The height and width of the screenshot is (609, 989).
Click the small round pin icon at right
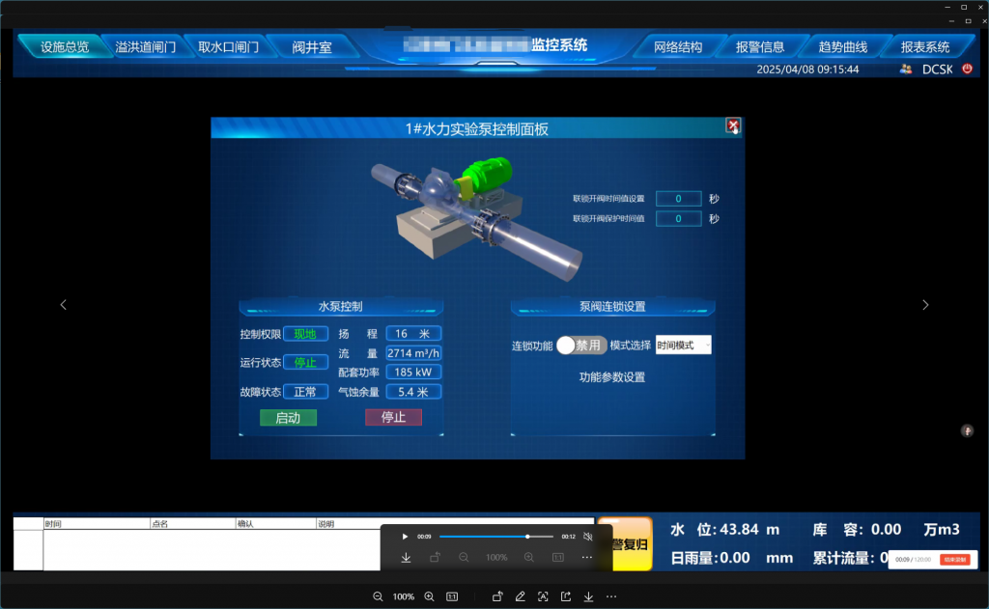click(x=967, y=431)
